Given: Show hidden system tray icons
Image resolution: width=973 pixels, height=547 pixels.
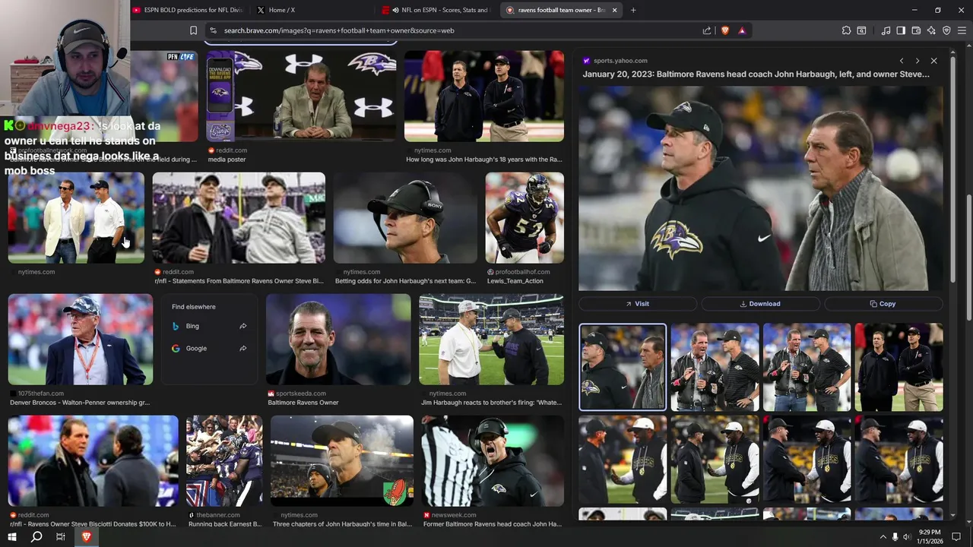Looking at the screenshot, I should tap(883, 536).
